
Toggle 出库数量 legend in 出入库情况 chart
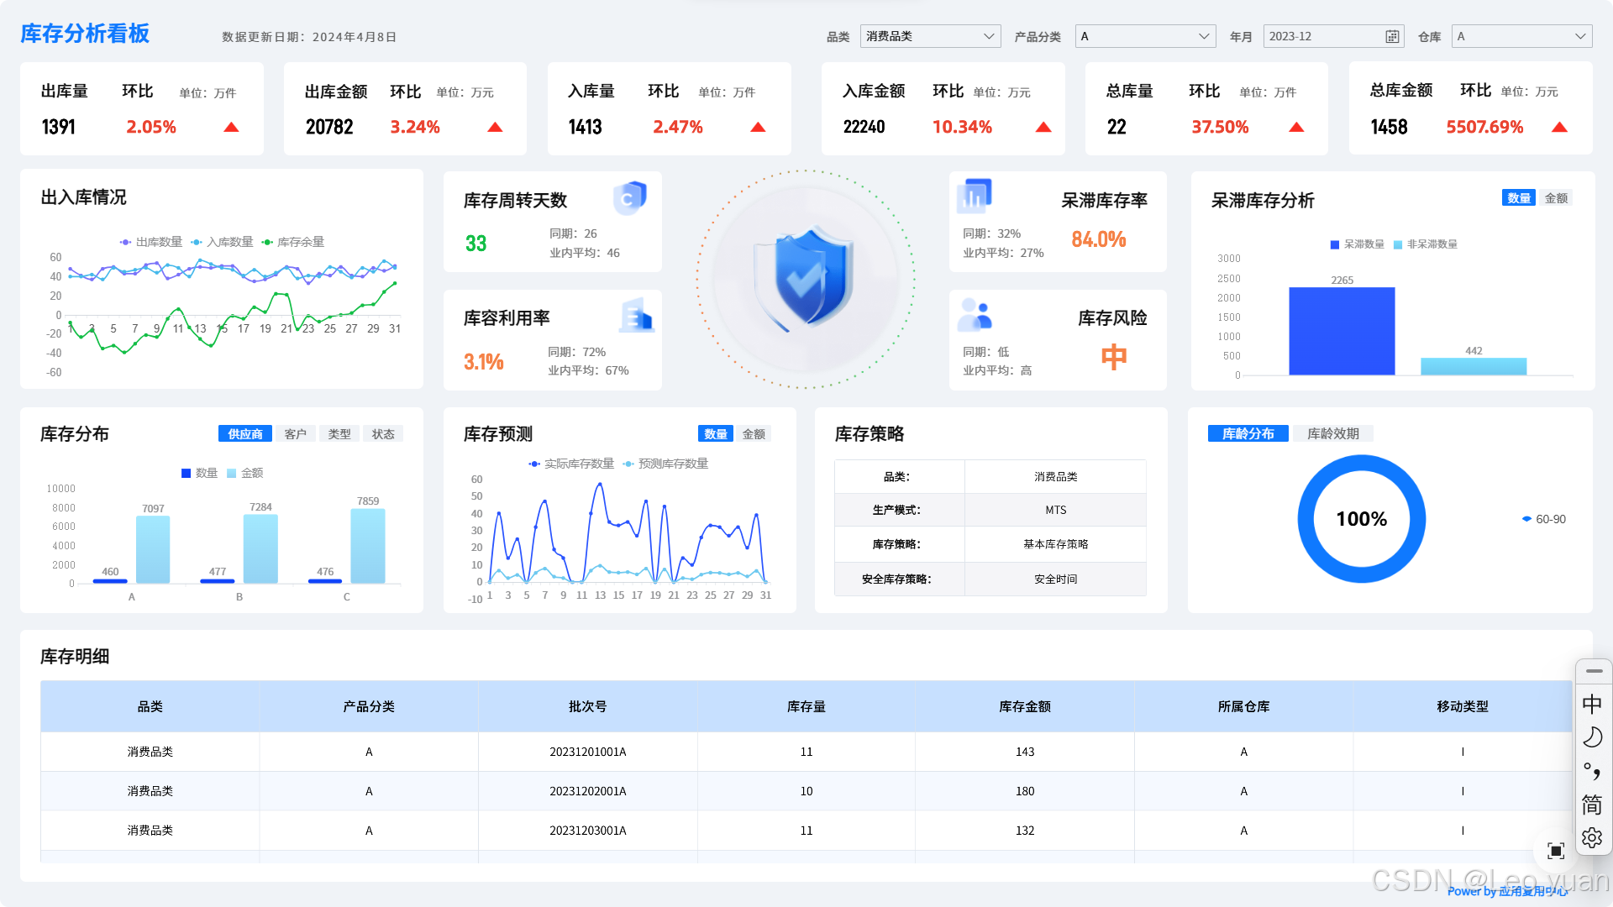coord(151,242)
